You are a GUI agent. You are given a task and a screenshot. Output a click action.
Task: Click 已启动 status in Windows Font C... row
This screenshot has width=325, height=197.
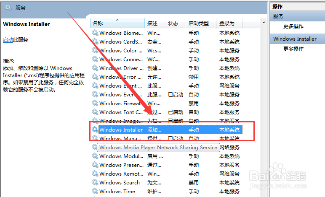coord(176,112)
